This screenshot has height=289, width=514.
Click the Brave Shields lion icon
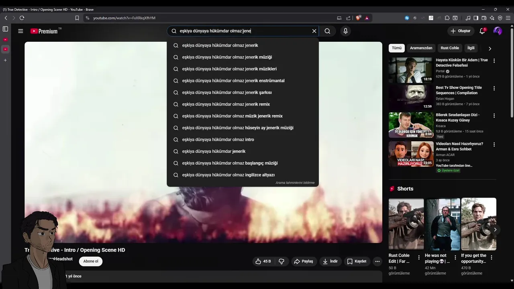pyautogui.click(x=358, y=18)
